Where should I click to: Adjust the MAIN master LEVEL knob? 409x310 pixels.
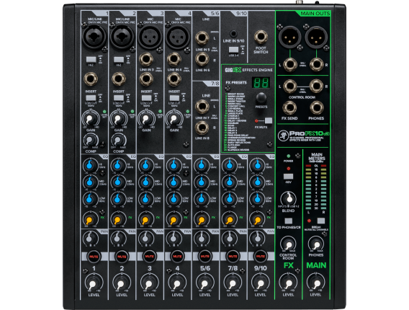[316, 283]
